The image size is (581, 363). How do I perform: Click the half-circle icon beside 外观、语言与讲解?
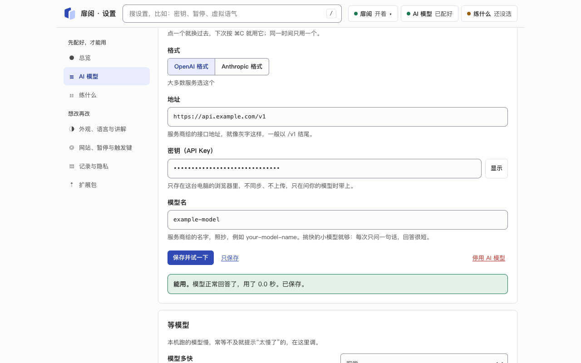coord(72,129)
